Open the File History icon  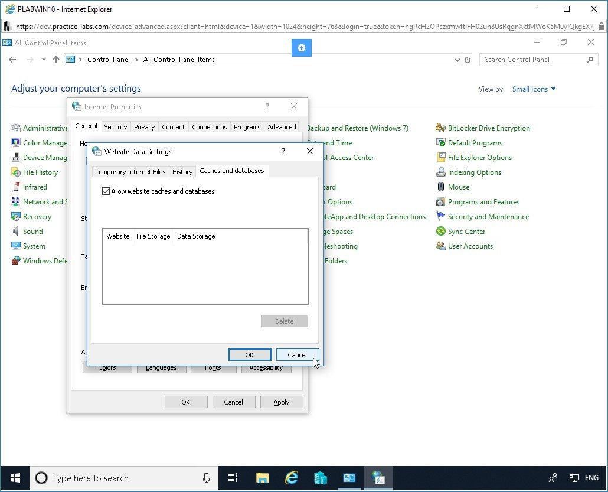point(16,172)
